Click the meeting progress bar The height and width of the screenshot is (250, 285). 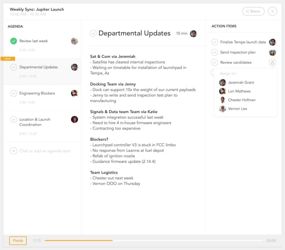[x=153, y=241]
